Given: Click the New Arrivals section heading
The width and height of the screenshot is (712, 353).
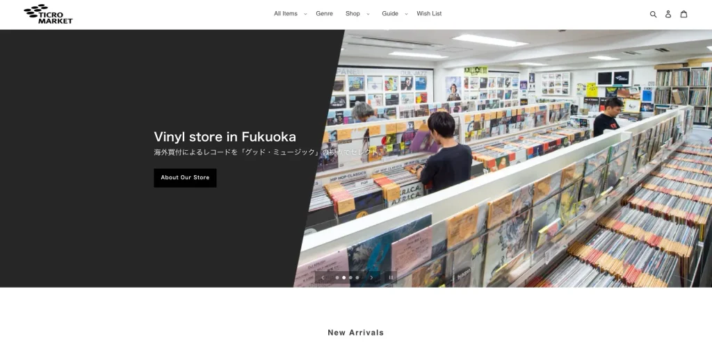Looking at the screenshot, I should (356, 333).
